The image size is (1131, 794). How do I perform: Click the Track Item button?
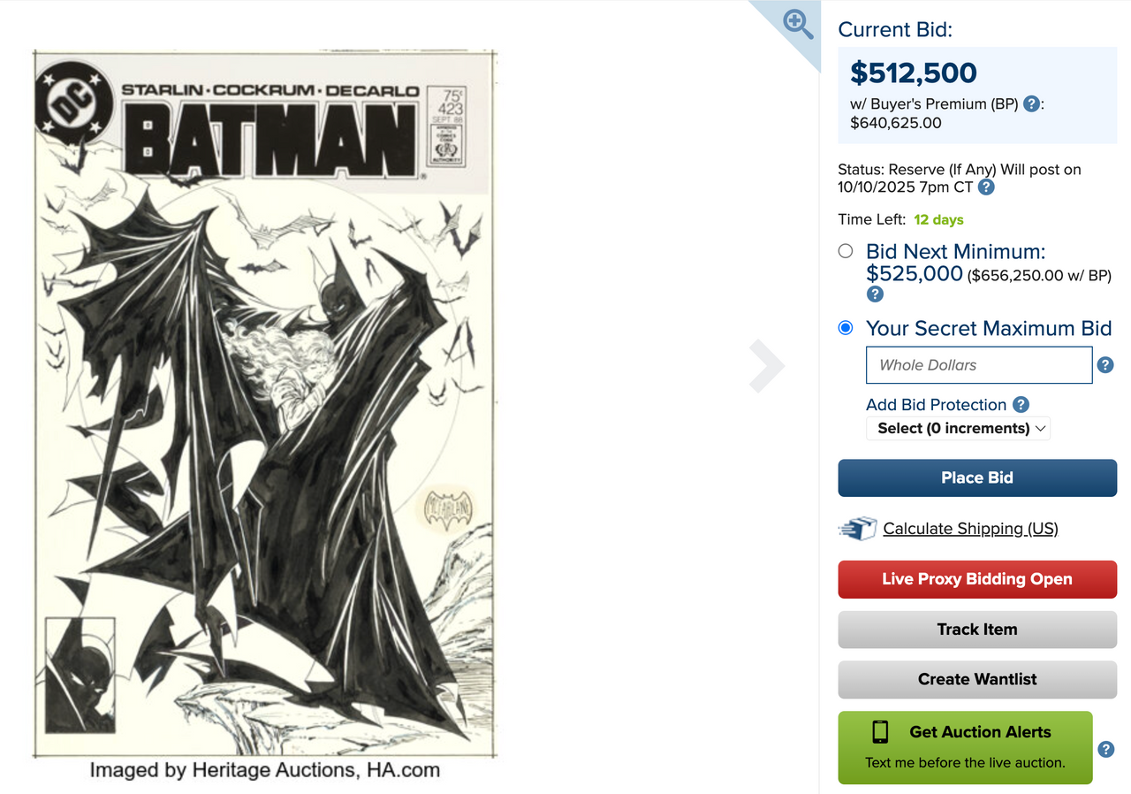976,630
